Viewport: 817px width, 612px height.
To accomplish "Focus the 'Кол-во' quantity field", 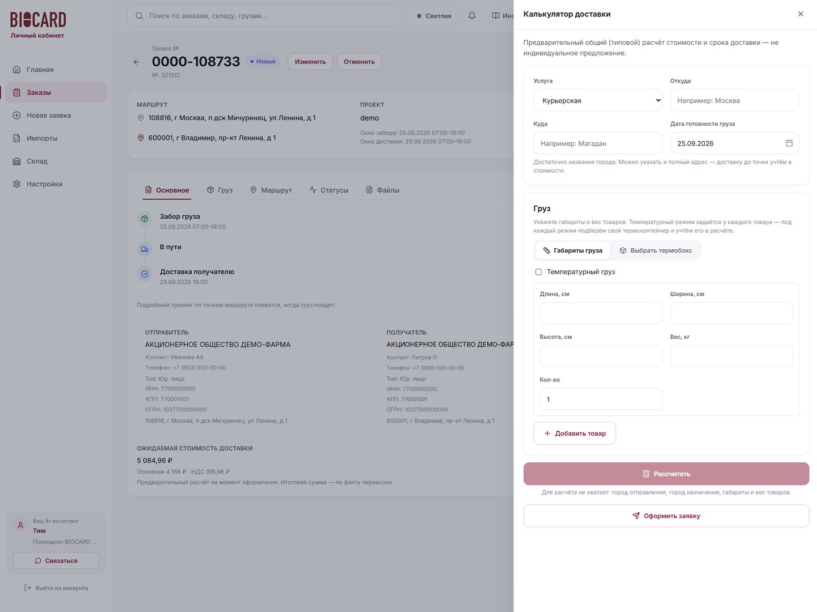I will pos(601,399).
